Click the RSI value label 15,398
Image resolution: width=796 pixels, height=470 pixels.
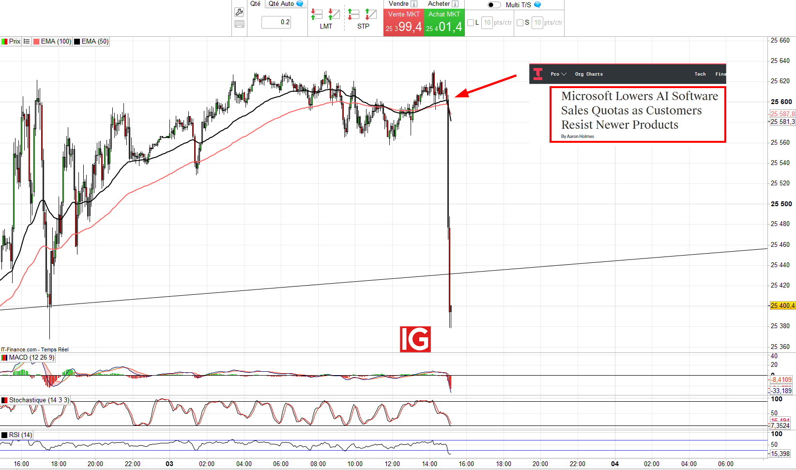[x=780, y=454]
